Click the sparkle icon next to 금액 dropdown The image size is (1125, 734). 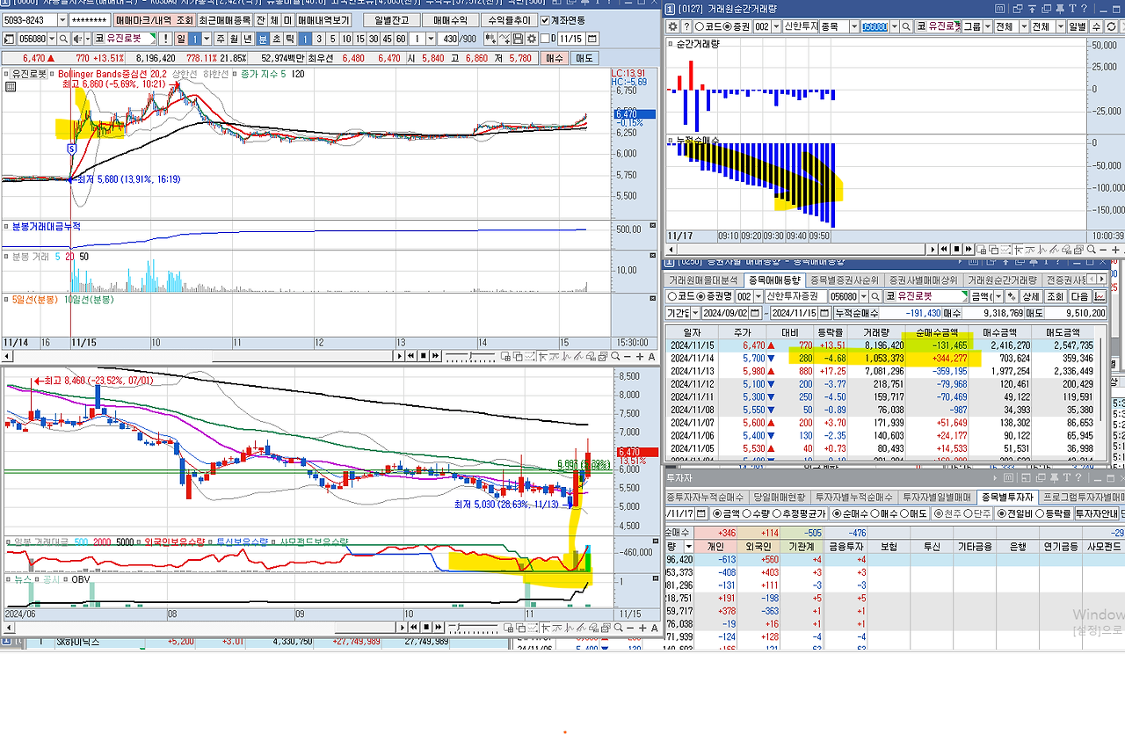1011,296
